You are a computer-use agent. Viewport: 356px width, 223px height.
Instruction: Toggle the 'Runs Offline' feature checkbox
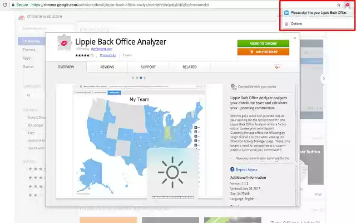click(25, 118)
